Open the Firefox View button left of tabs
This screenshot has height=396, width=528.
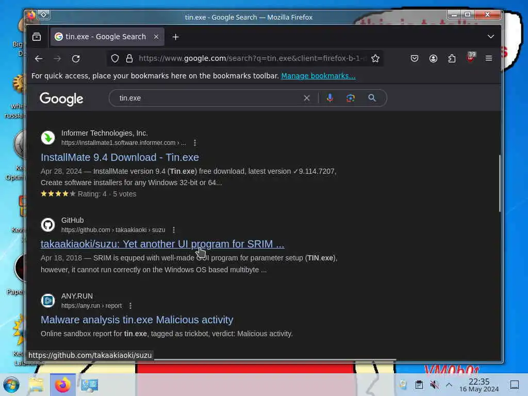click(37, 37)
